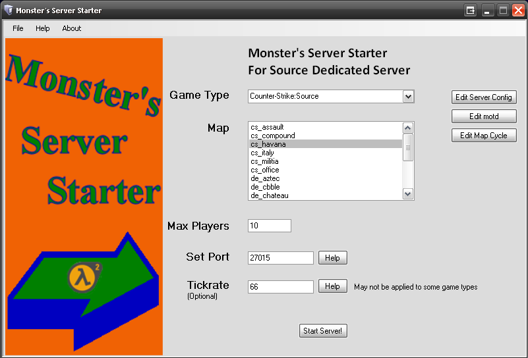Viewport: 528px width, 358px height.
Task: Click the map list scroll down arrow
Action: coord(408,194)
